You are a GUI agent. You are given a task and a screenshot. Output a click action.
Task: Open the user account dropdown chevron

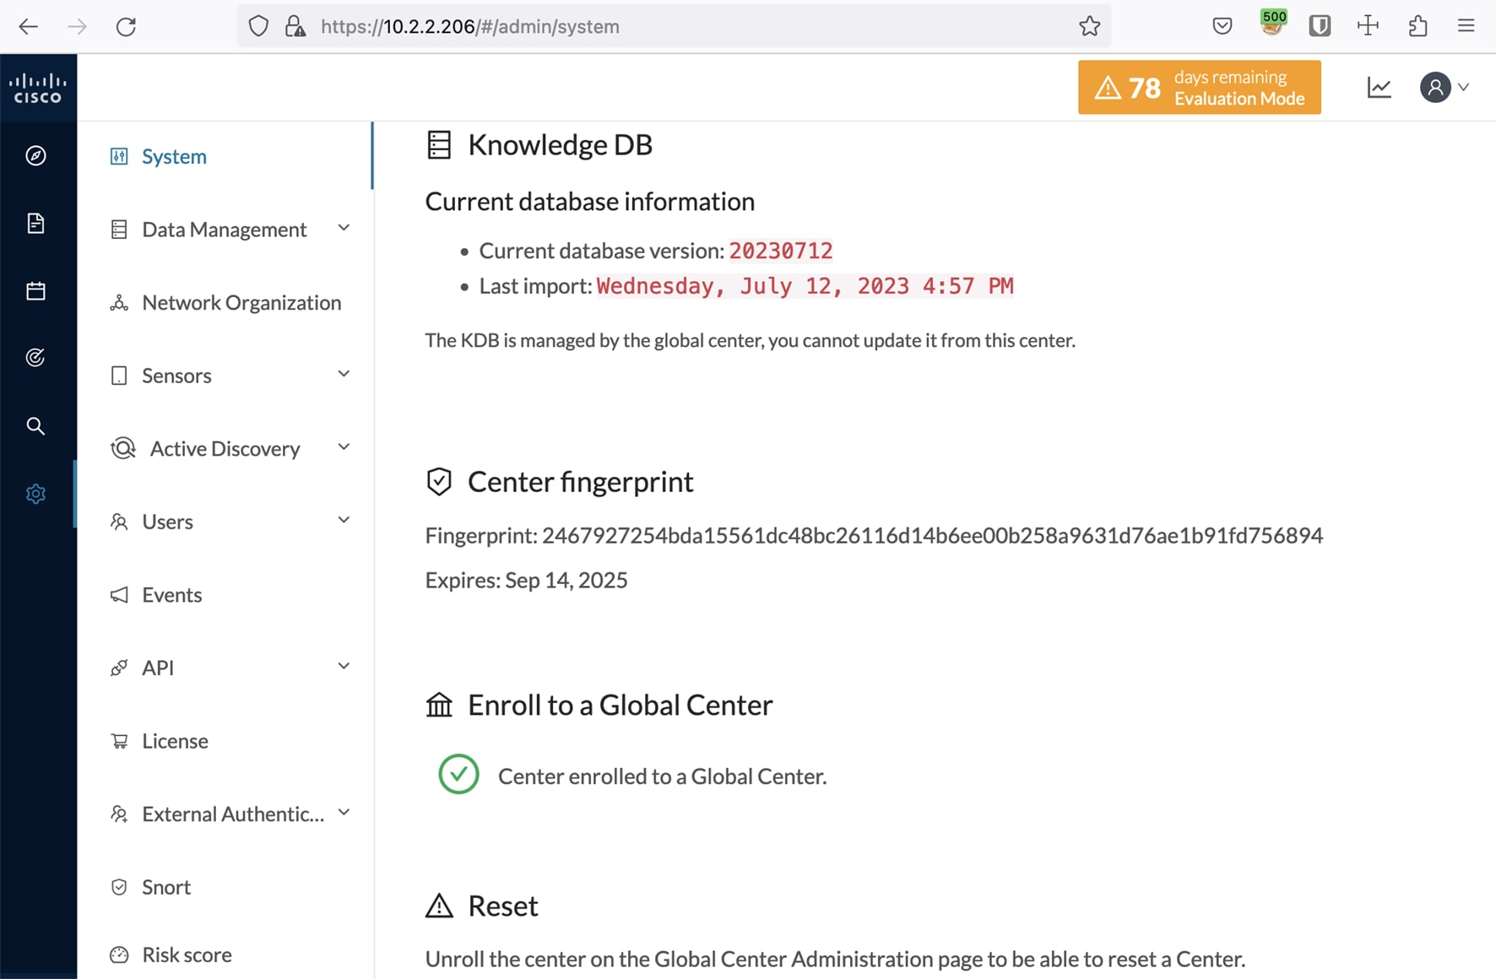[x=1464, y=87]
